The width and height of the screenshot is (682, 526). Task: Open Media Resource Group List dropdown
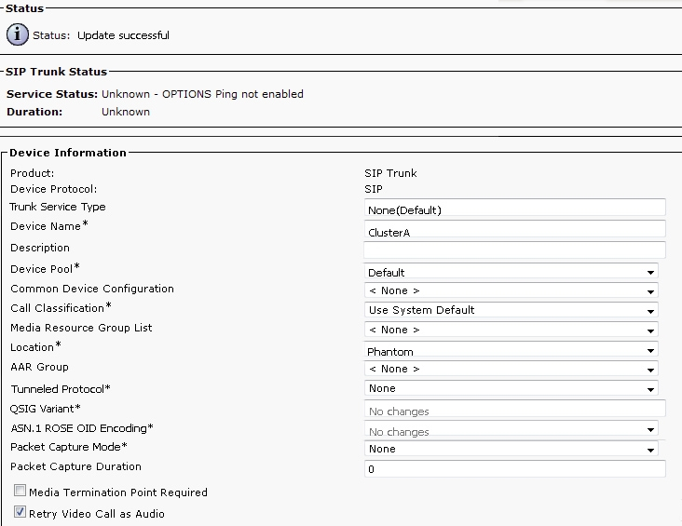[x=511, y=330]
